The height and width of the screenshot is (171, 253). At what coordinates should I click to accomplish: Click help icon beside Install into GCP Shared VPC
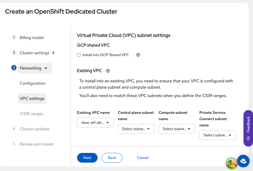[138, 55]
